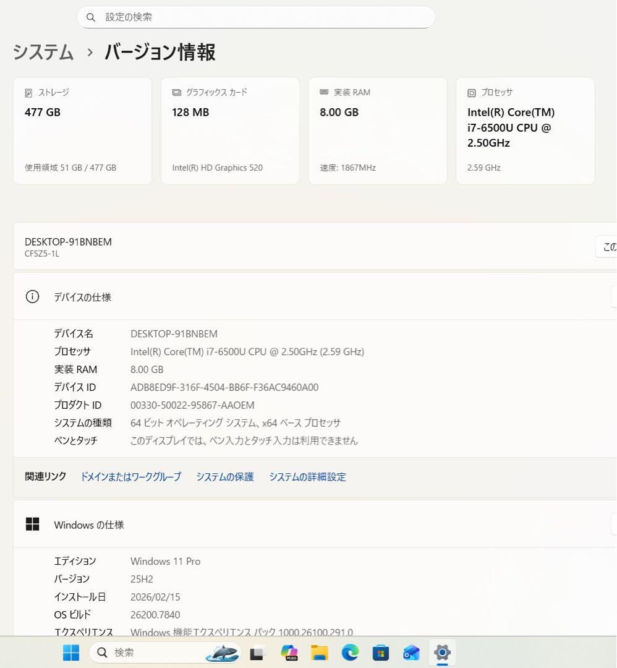Open the ストレージ 477 GB card
The image size is (617, 668).
click(82, 131)
